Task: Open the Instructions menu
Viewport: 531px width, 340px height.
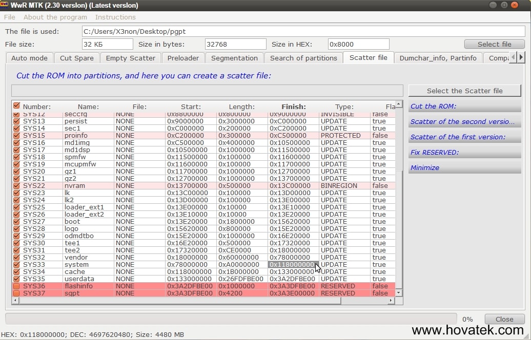Action: click(115, 17)
